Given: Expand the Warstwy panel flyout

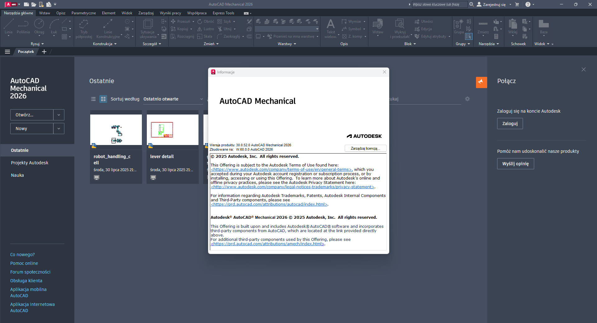Looking at the screenshot, I should pos(287,44).
